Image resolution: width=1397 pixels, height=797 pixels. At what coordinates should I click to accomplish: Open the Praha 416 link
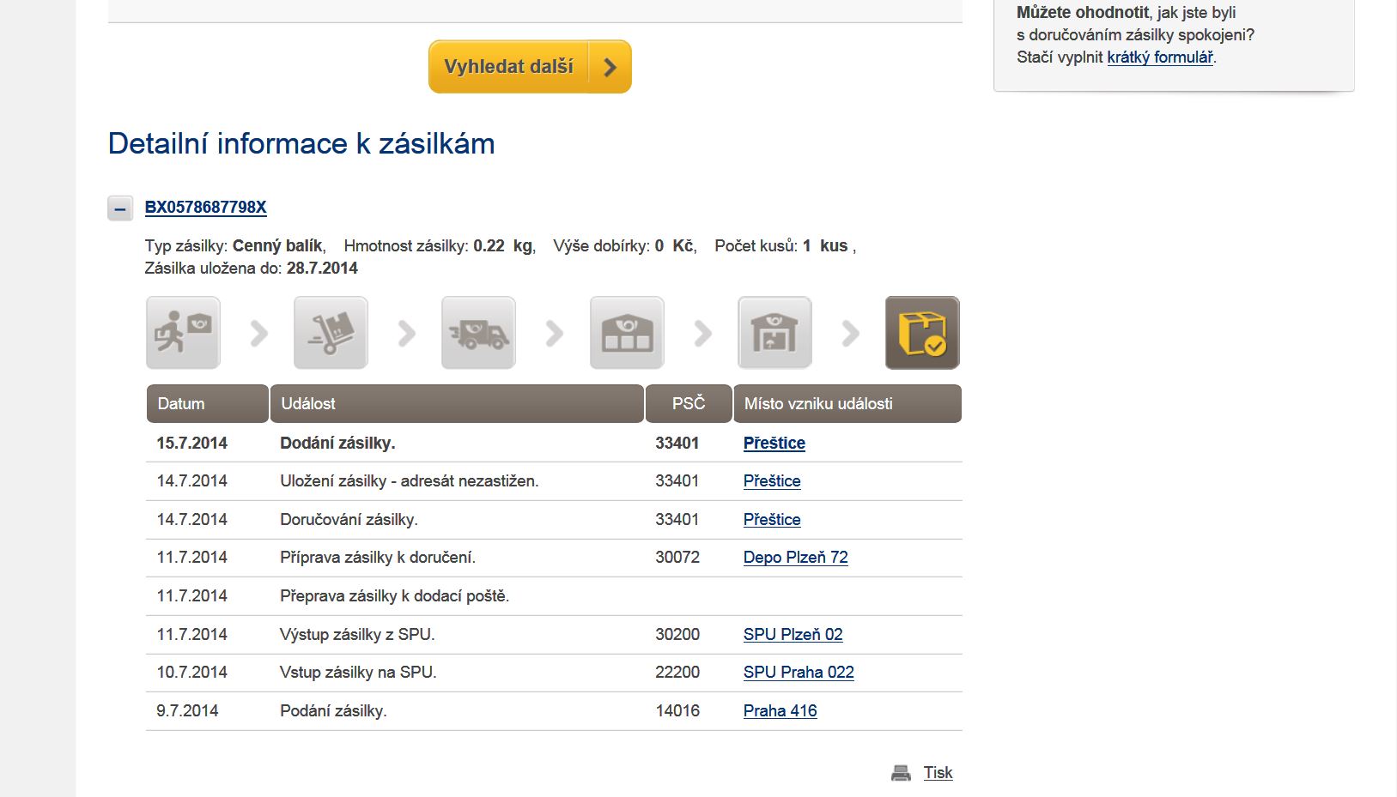(x=780, y=710)
